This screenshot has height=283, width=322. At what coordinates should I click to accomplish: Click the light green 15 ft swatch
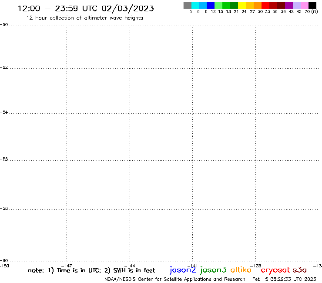pos(218,5)
